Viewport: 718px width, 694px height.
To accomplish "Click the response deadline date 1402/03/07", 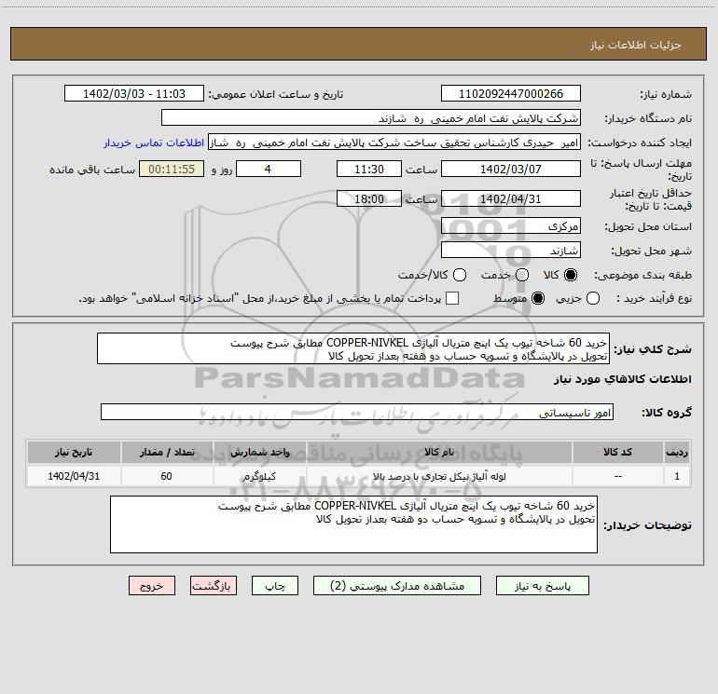I will 511,170.
